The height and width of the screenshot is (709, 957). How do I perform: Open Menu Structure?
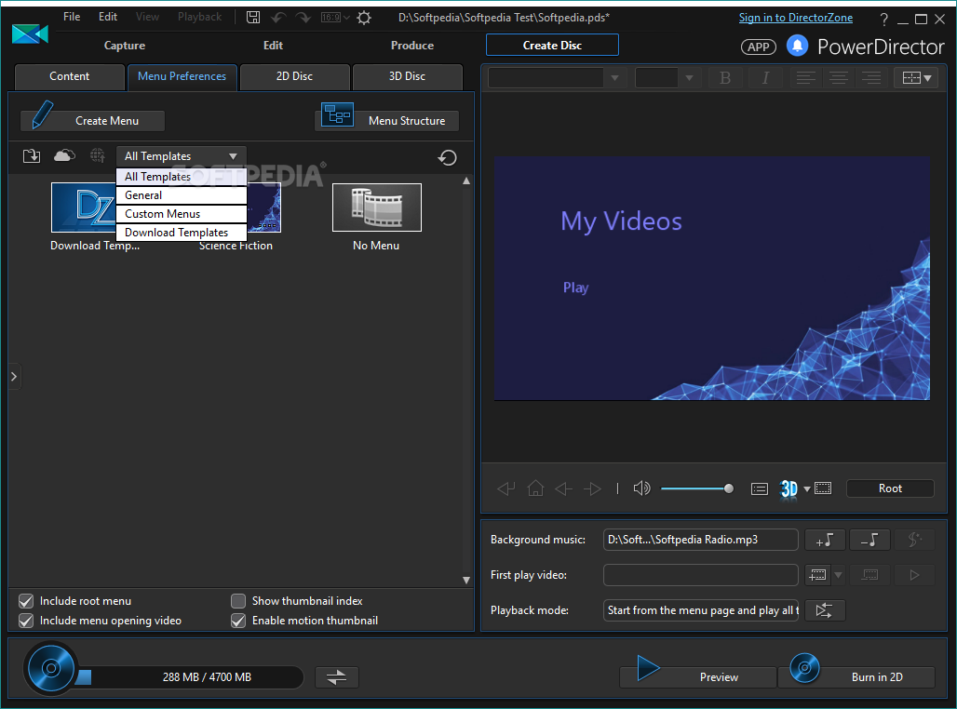click(387, 120)
